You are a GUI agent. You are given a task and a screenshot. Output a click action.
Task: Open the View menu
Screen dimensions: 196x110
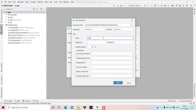14,2
